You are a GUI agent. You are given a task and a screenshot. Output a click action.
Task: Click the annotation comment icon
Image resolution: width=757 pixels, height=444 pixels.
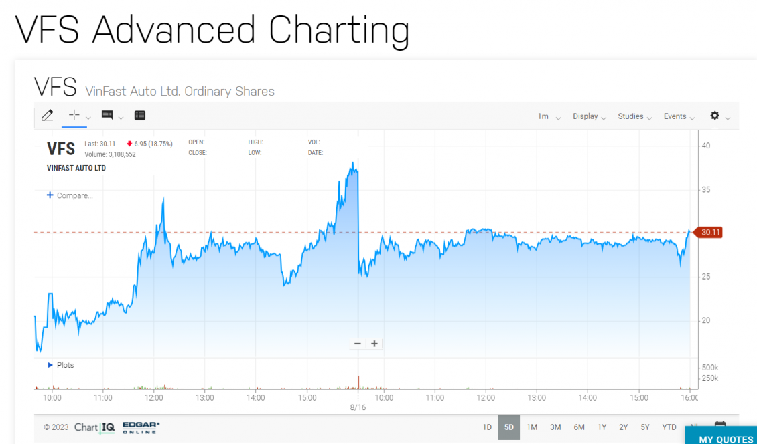tap(107, 116)
